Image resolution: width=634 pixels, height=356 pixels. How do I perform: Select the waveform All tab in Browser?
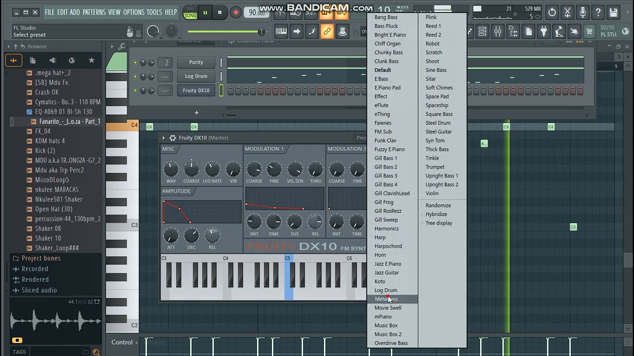(13, 60)
